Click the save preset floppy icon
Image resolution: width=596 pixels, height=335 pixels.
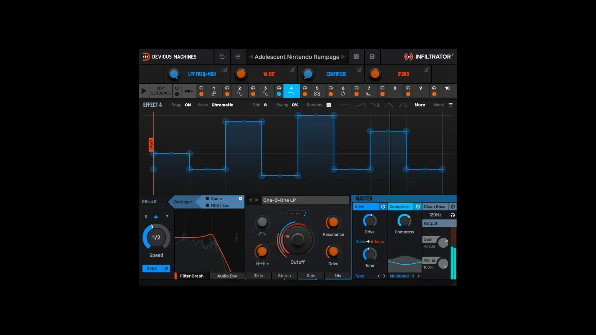click(372, 57)
